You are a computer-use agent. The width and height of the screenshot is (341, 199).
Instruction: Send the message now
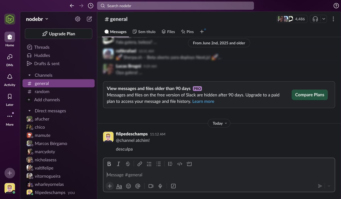(320, 186)
